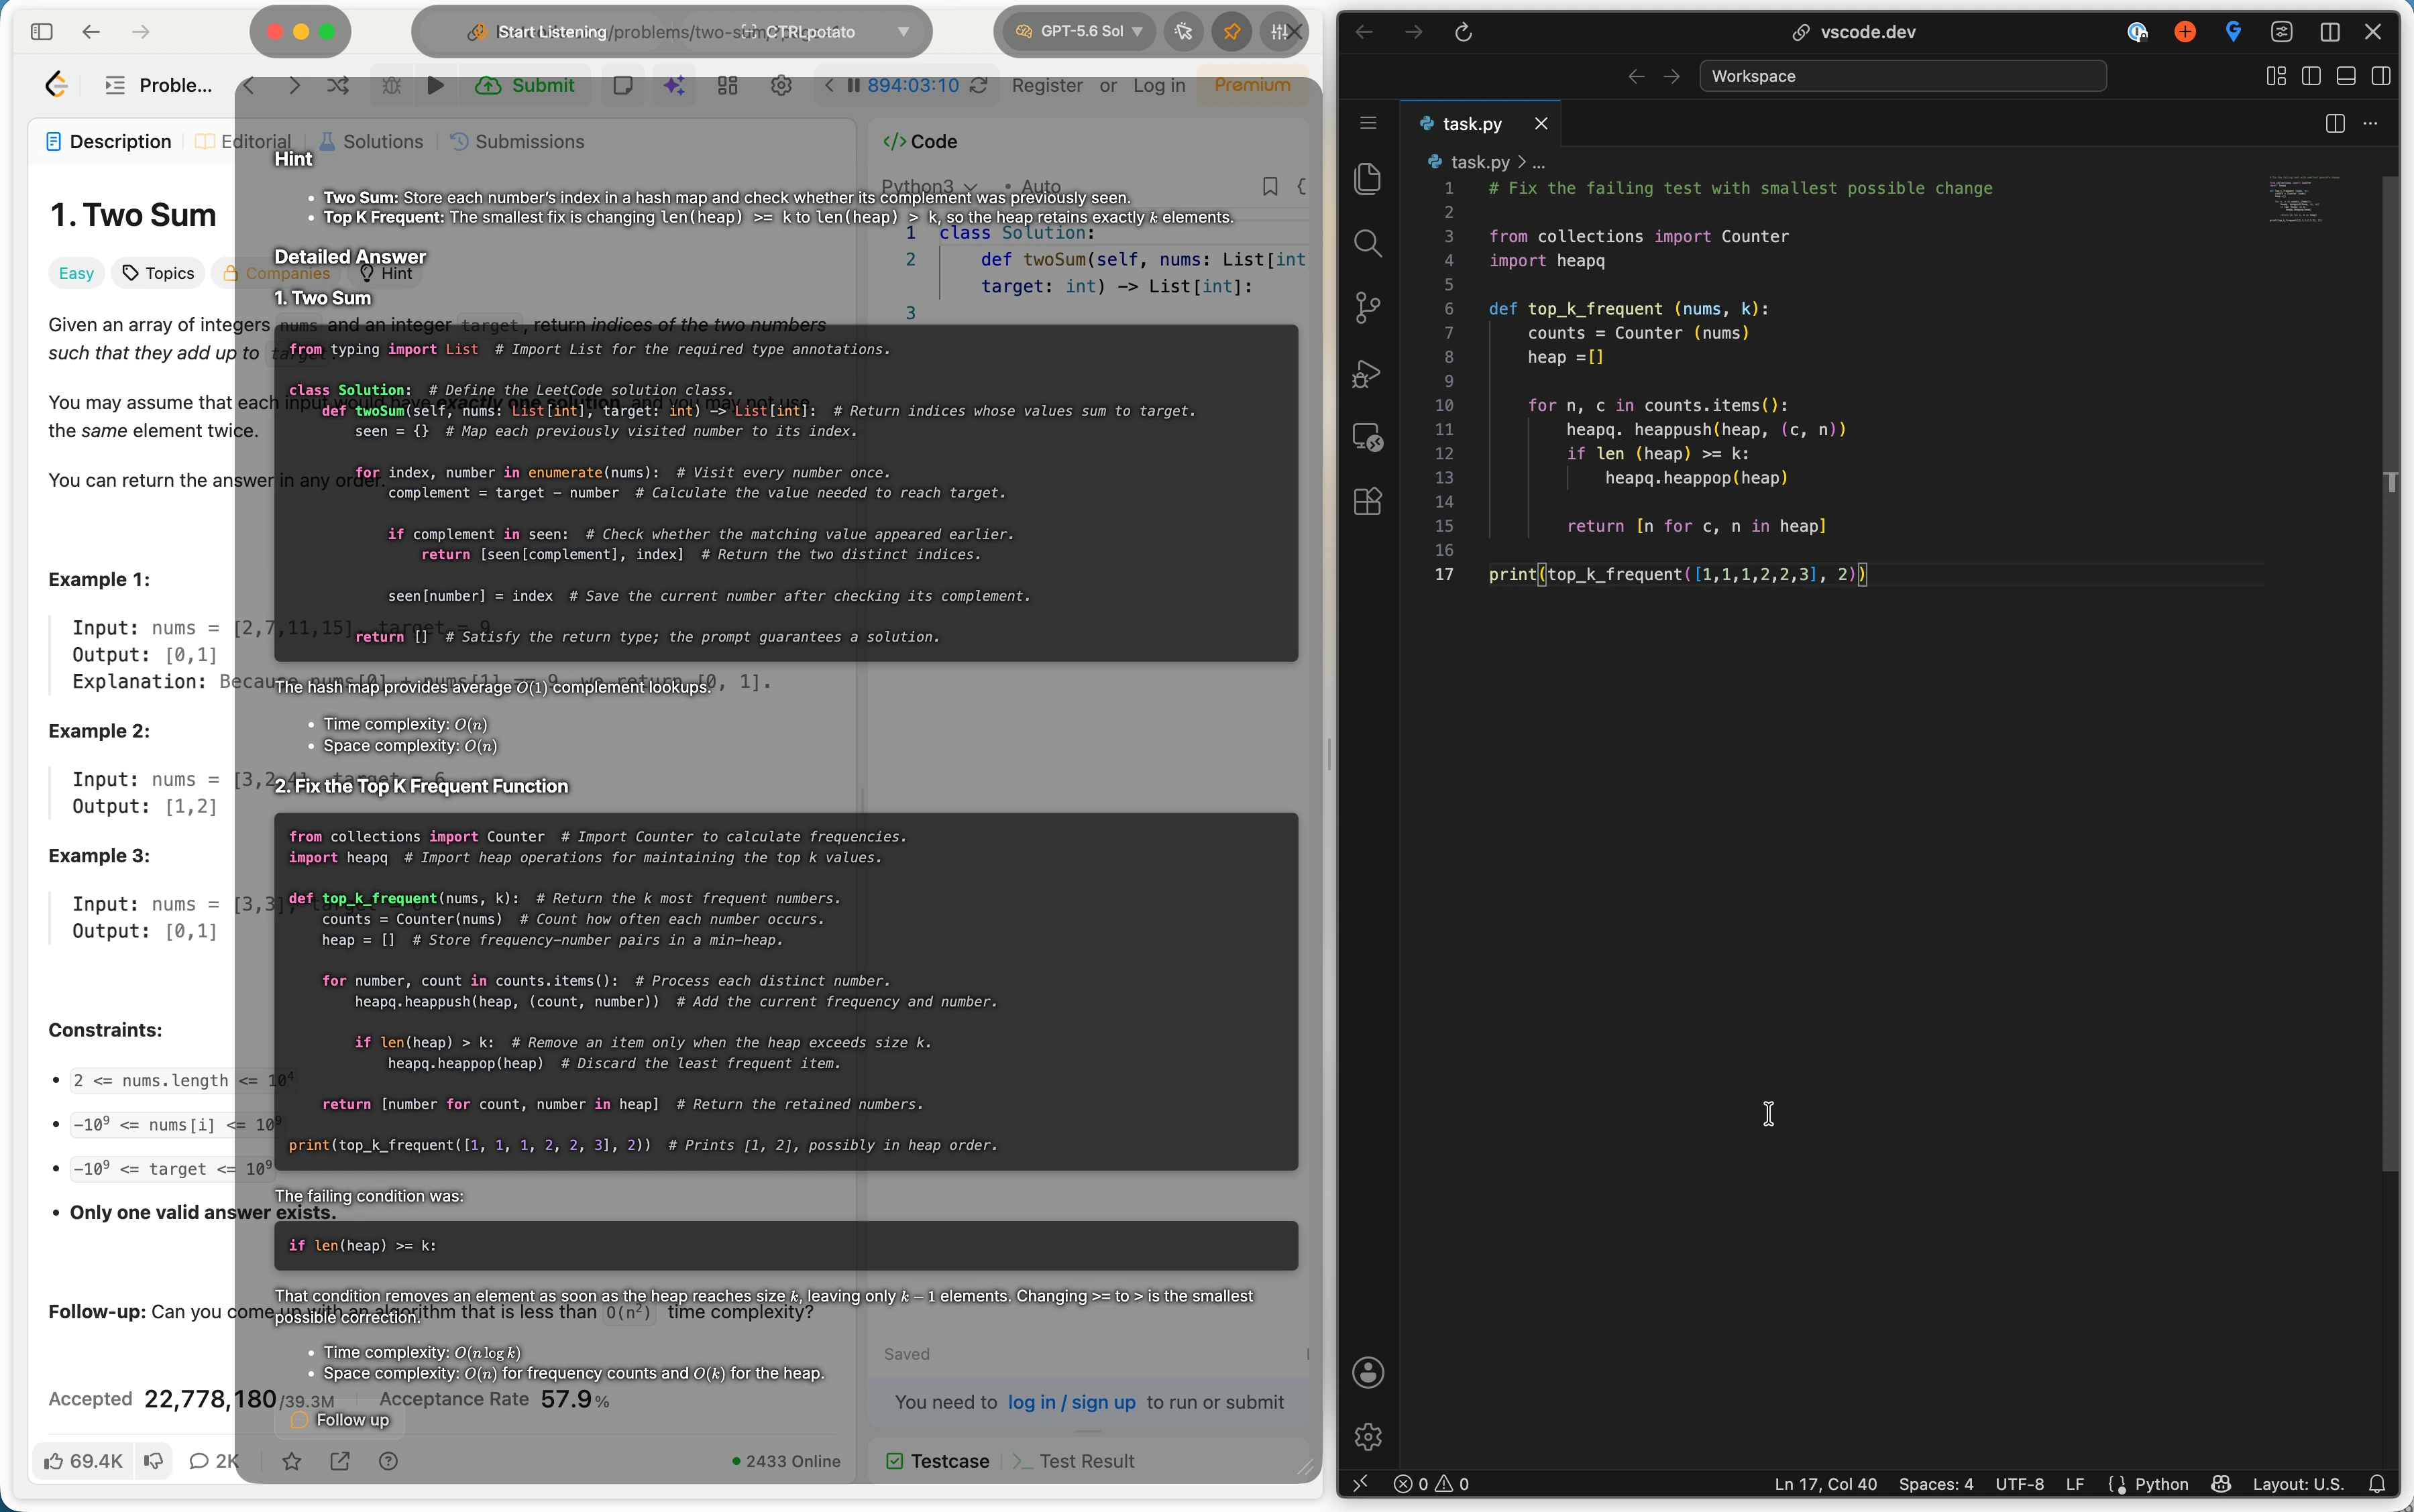Click the orange plus extension icon
2414x1512 pixels.
[x=2185, y=32]
